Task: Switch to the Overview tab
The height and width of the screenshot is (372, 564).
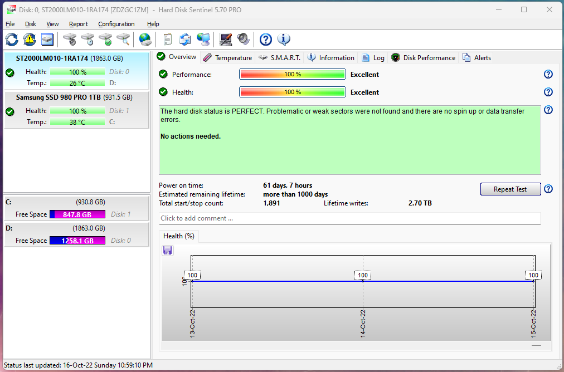Action: [177, 57]
